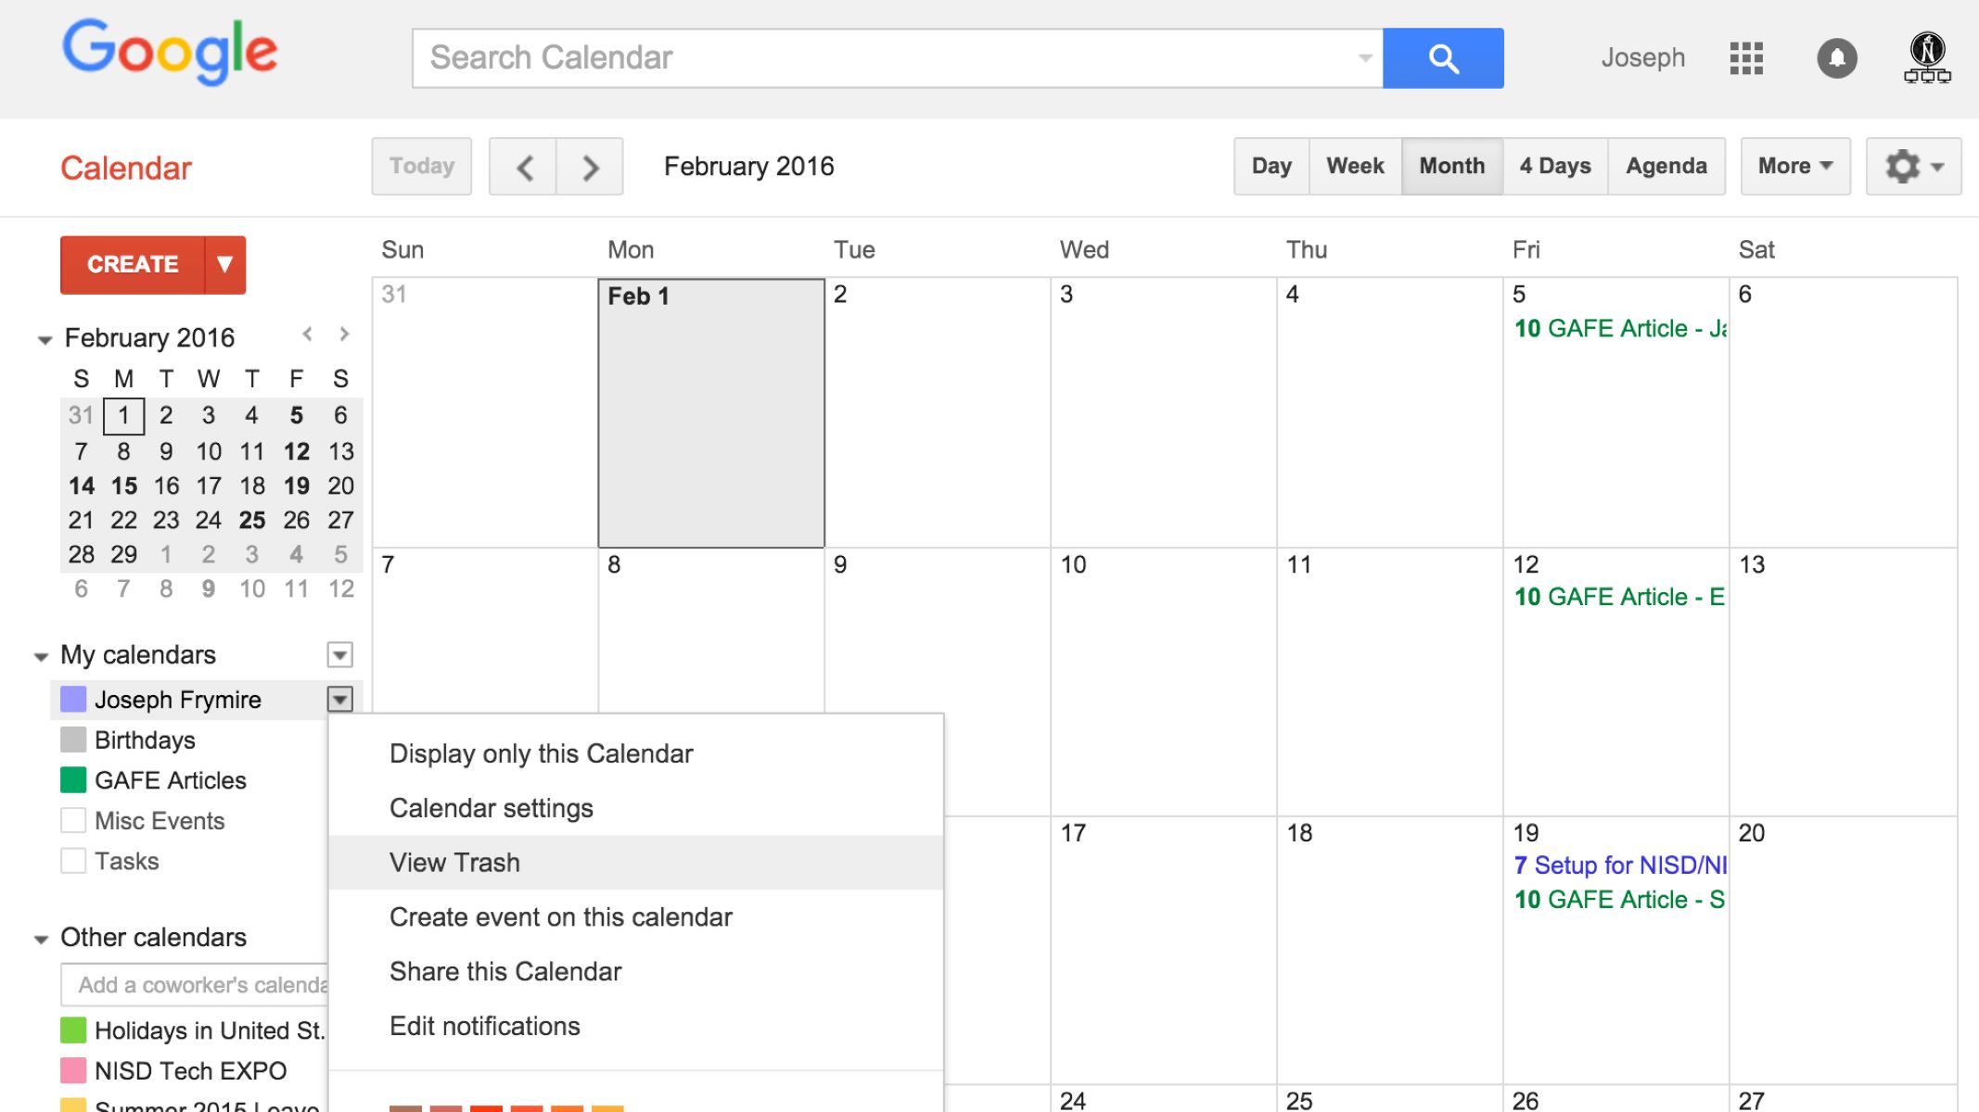This screenshot has height=1112, width=1979.
Task: Toggle Tasks calendar visibility checkbox
Action: point(73,862)
